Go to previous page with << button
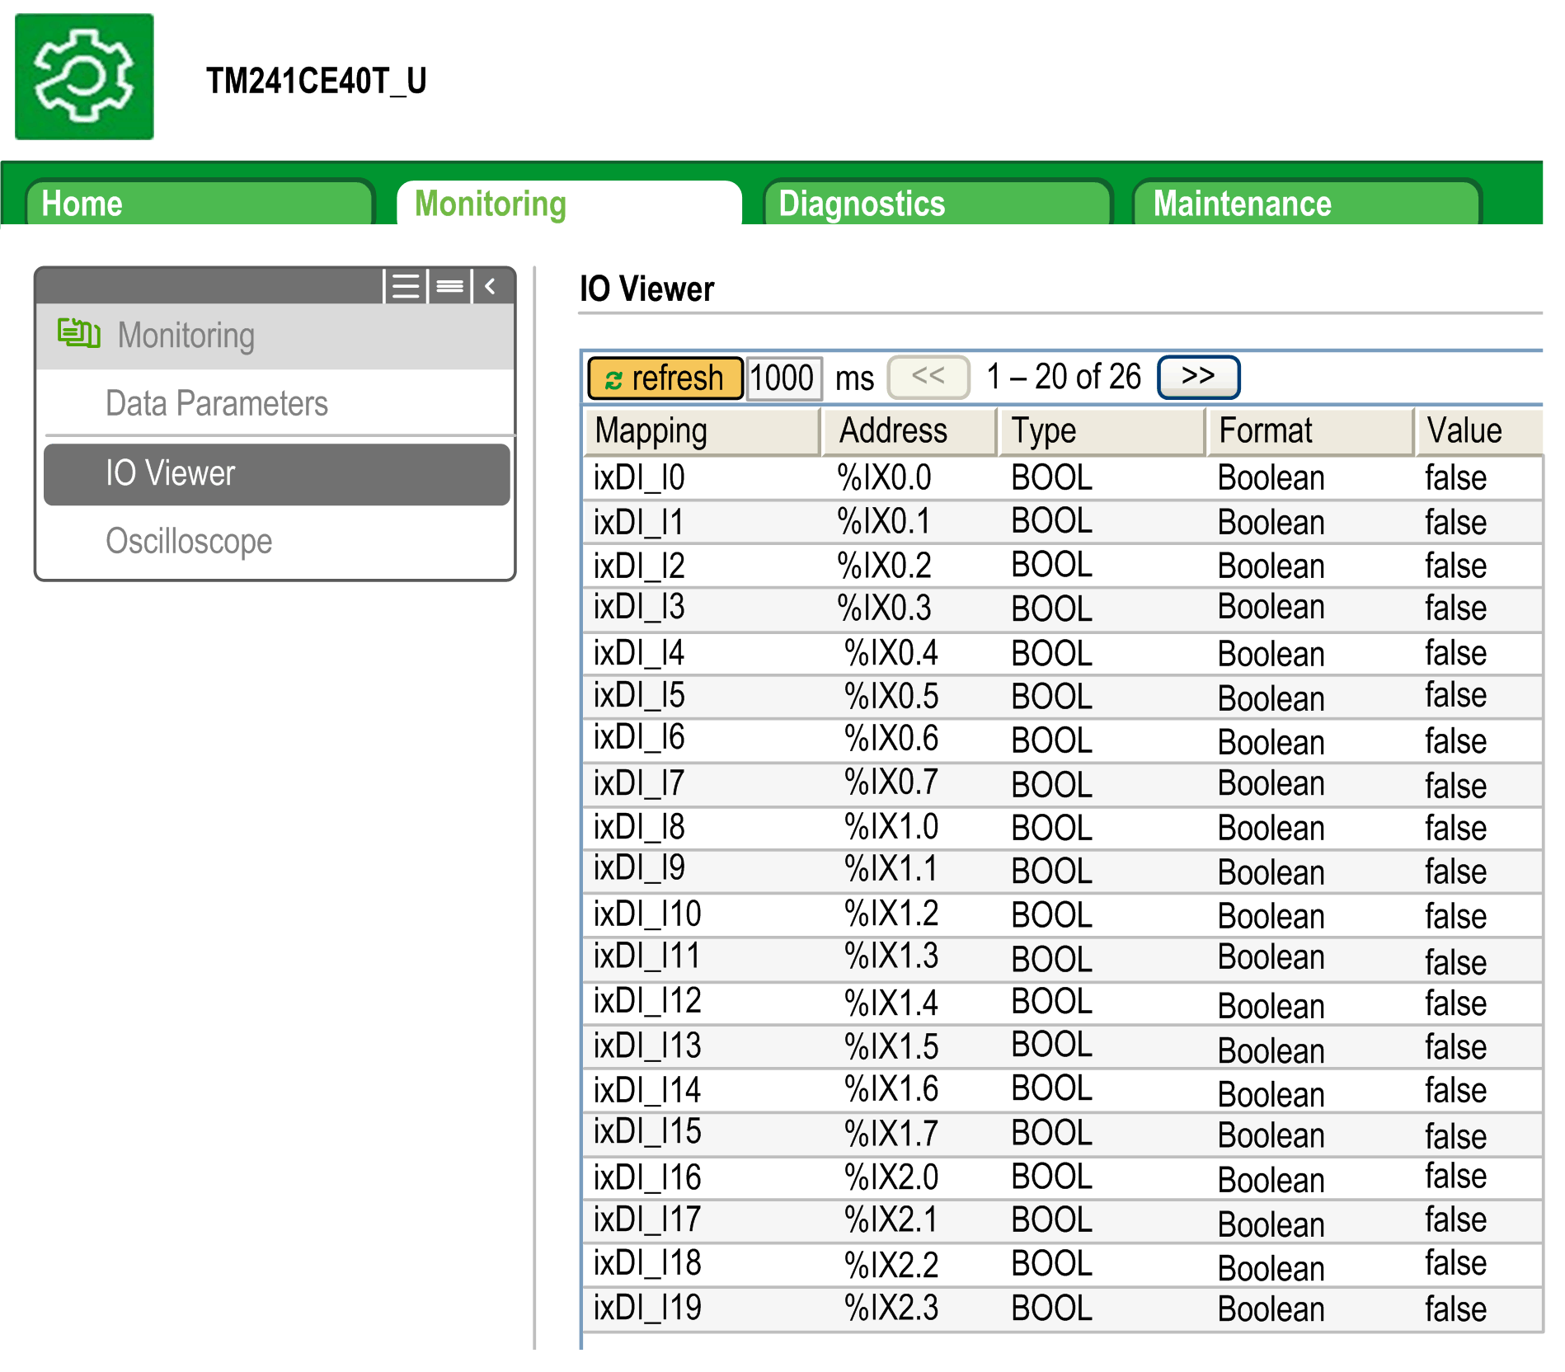Viewport: 1565px width, 1372px height. (x=928, y=377)
